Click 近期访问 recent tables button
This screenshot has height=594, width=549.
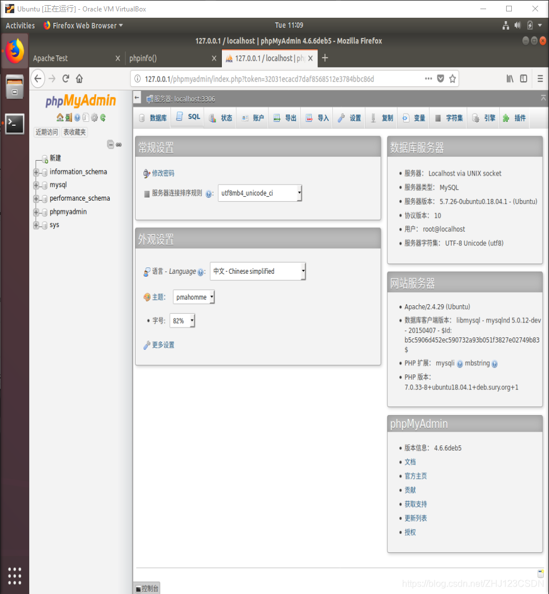pos(46,132)
